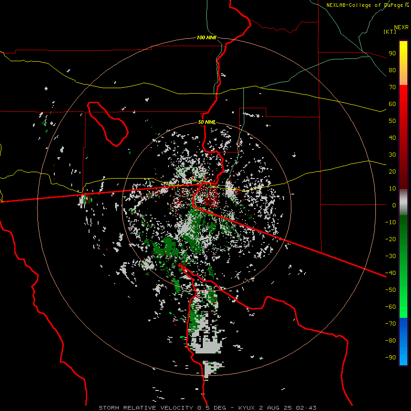Click the -50 value on the velocity scale

[x=390, y=290]
